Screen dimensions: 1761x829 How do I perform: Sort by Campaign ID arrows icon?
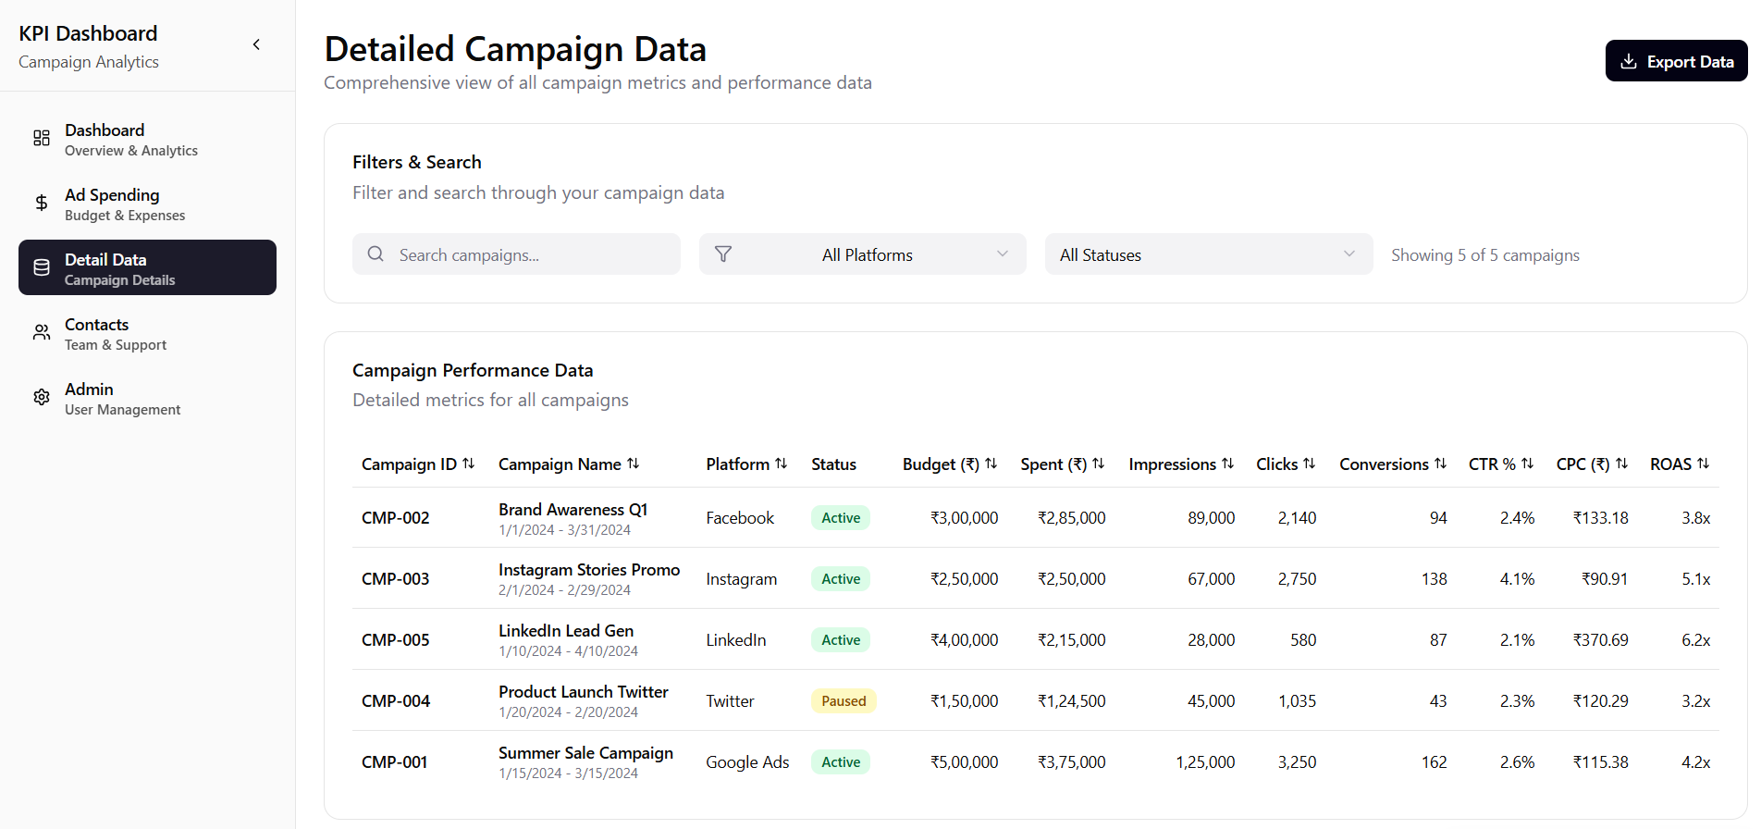(x=469, y=464)
